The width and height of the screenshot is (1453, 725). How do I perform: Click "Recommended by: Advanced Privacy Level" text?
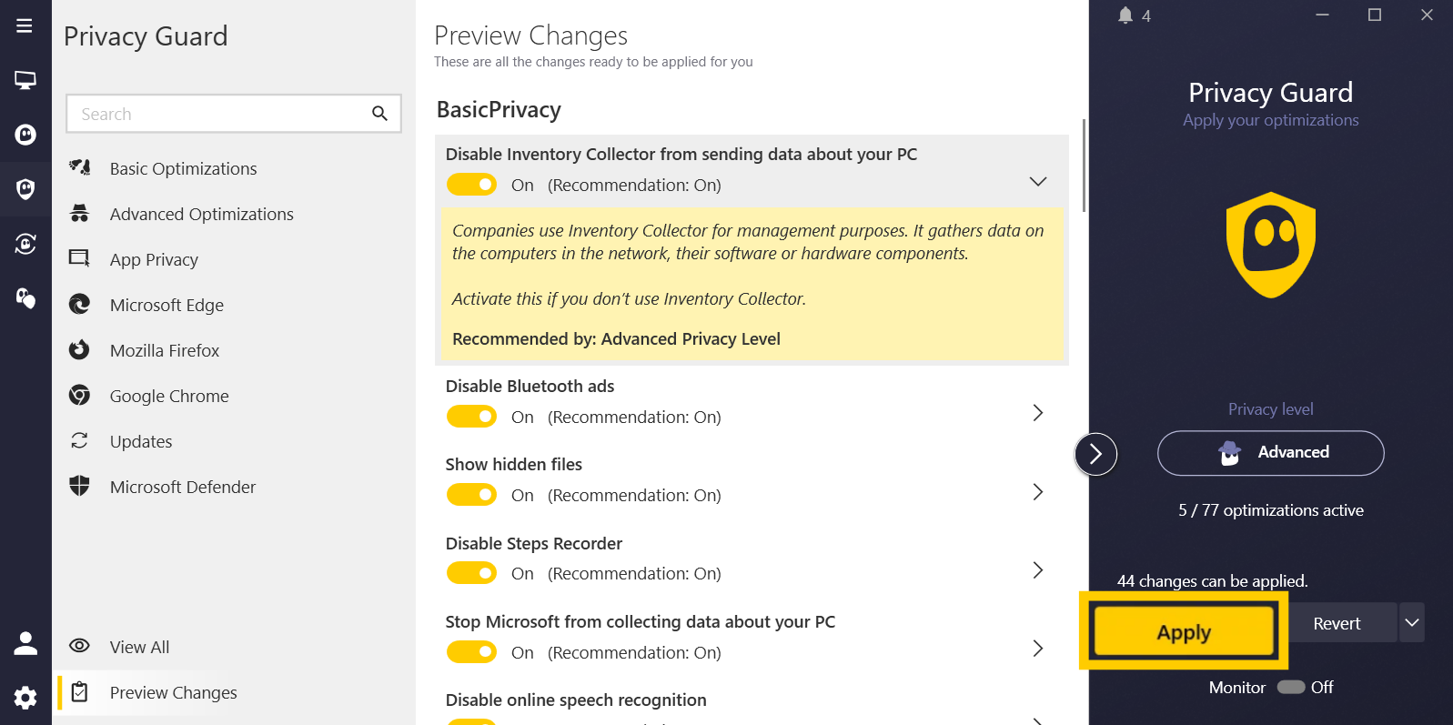pos(616,338)
